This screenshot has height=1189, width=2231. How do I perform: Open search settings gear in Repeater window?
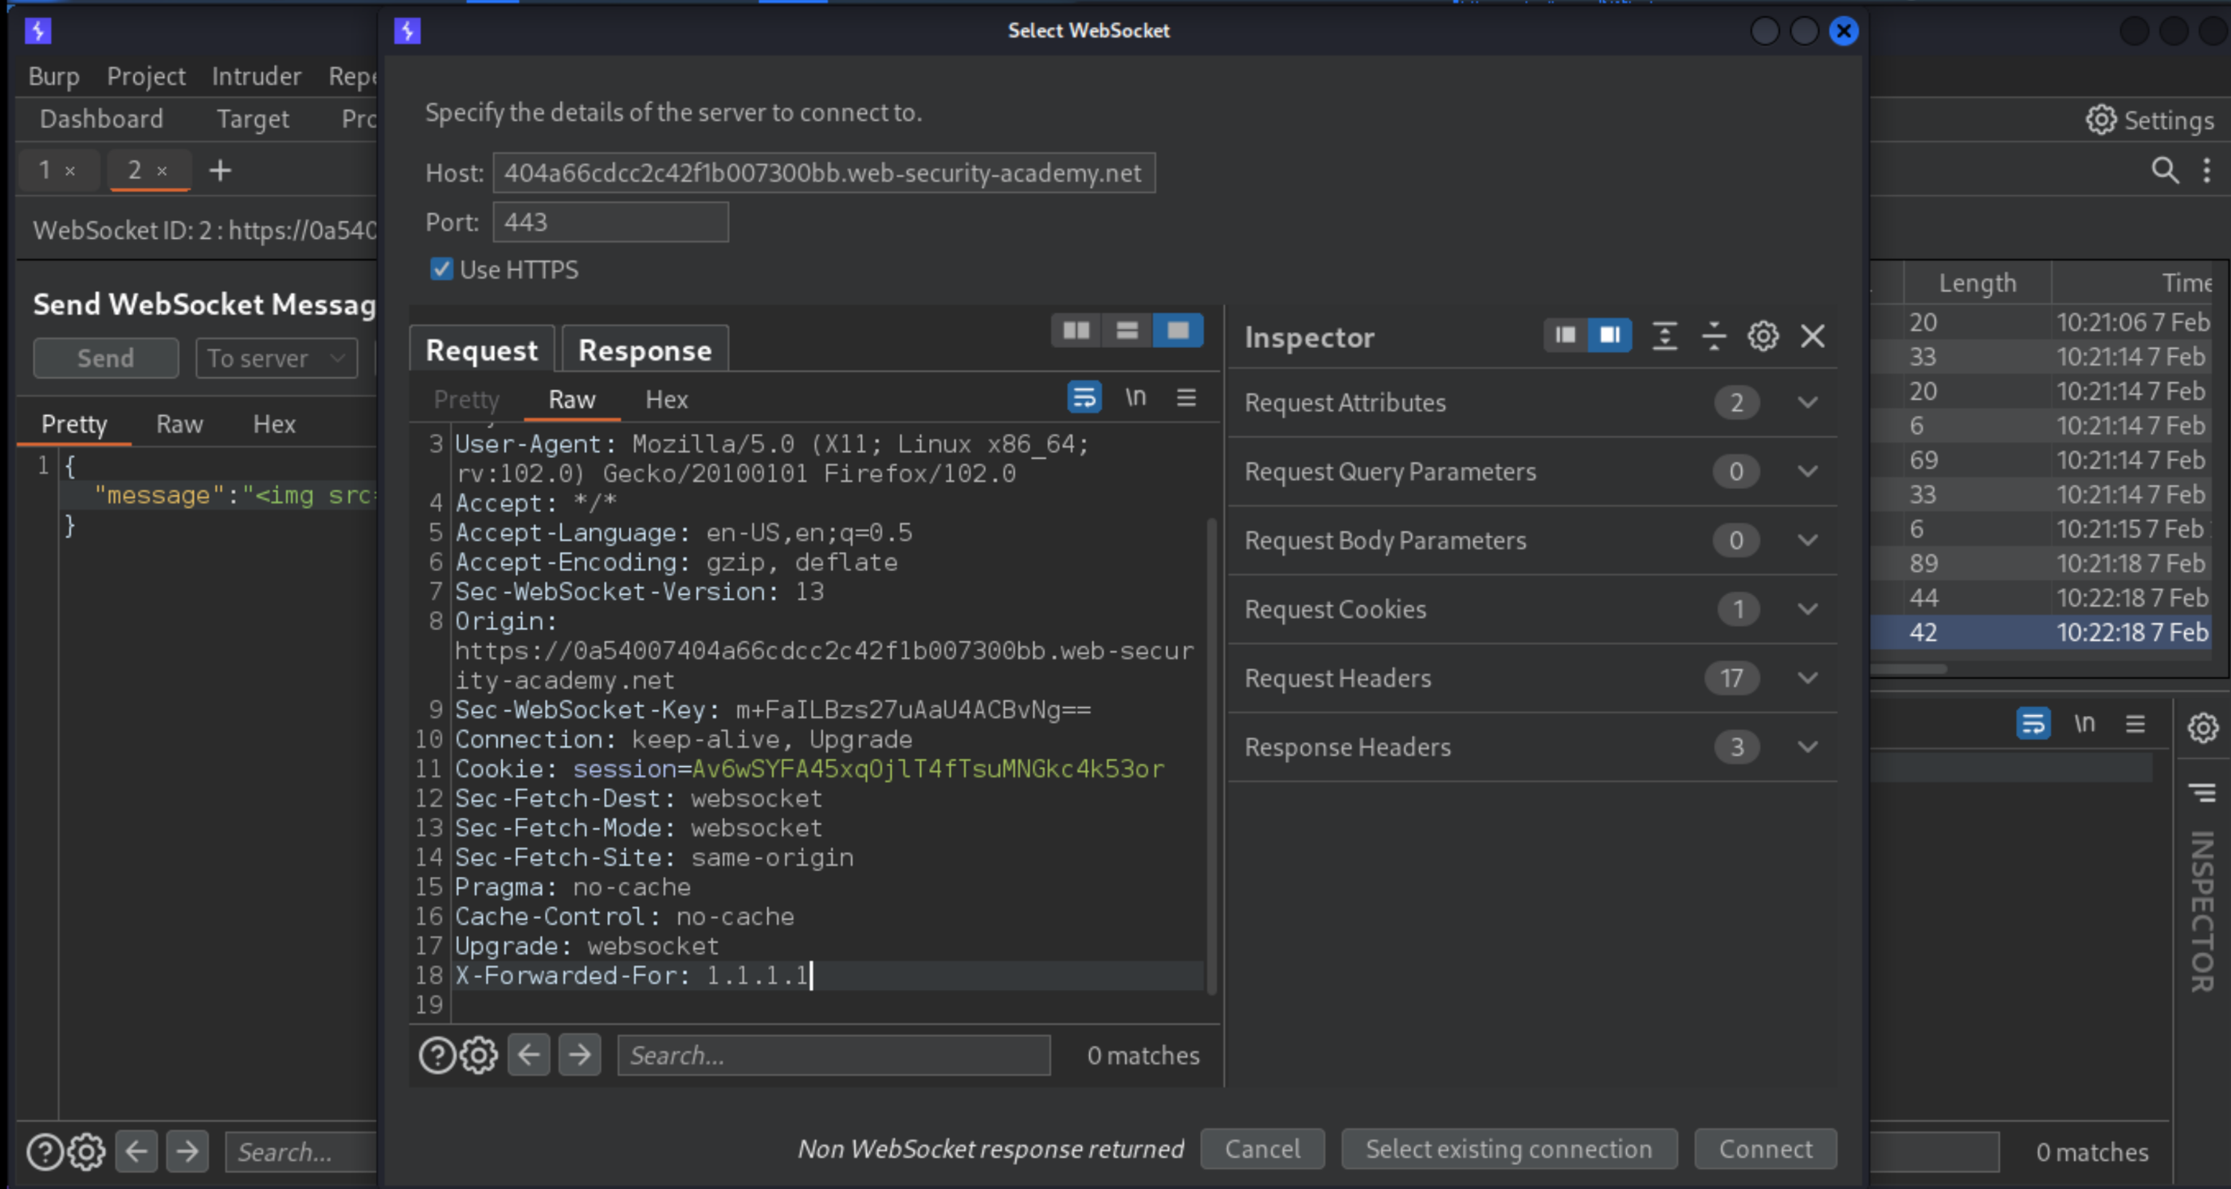[87, 1152]
